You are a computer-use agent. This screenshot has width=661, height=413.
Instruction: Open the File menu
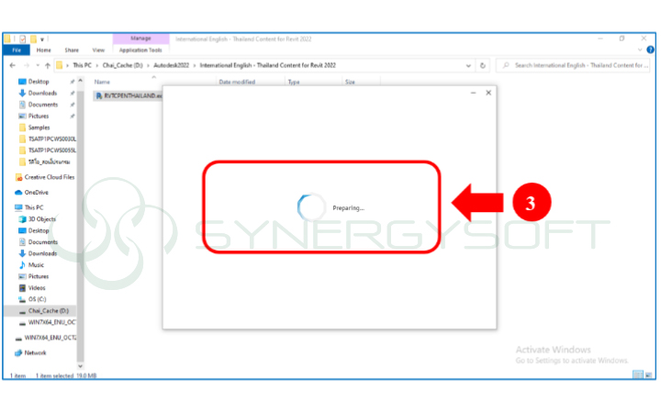tap(16, 50)
